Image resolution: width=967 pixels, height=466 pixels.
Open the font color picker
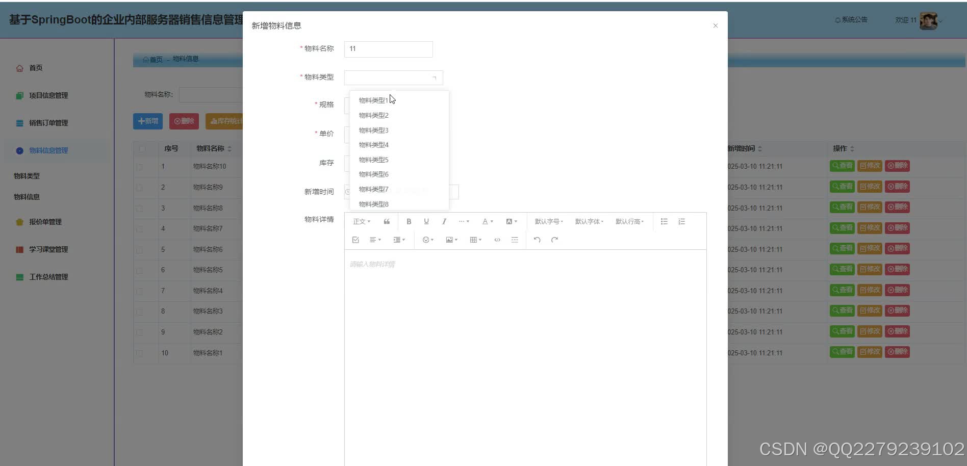[x=488, y=221]
